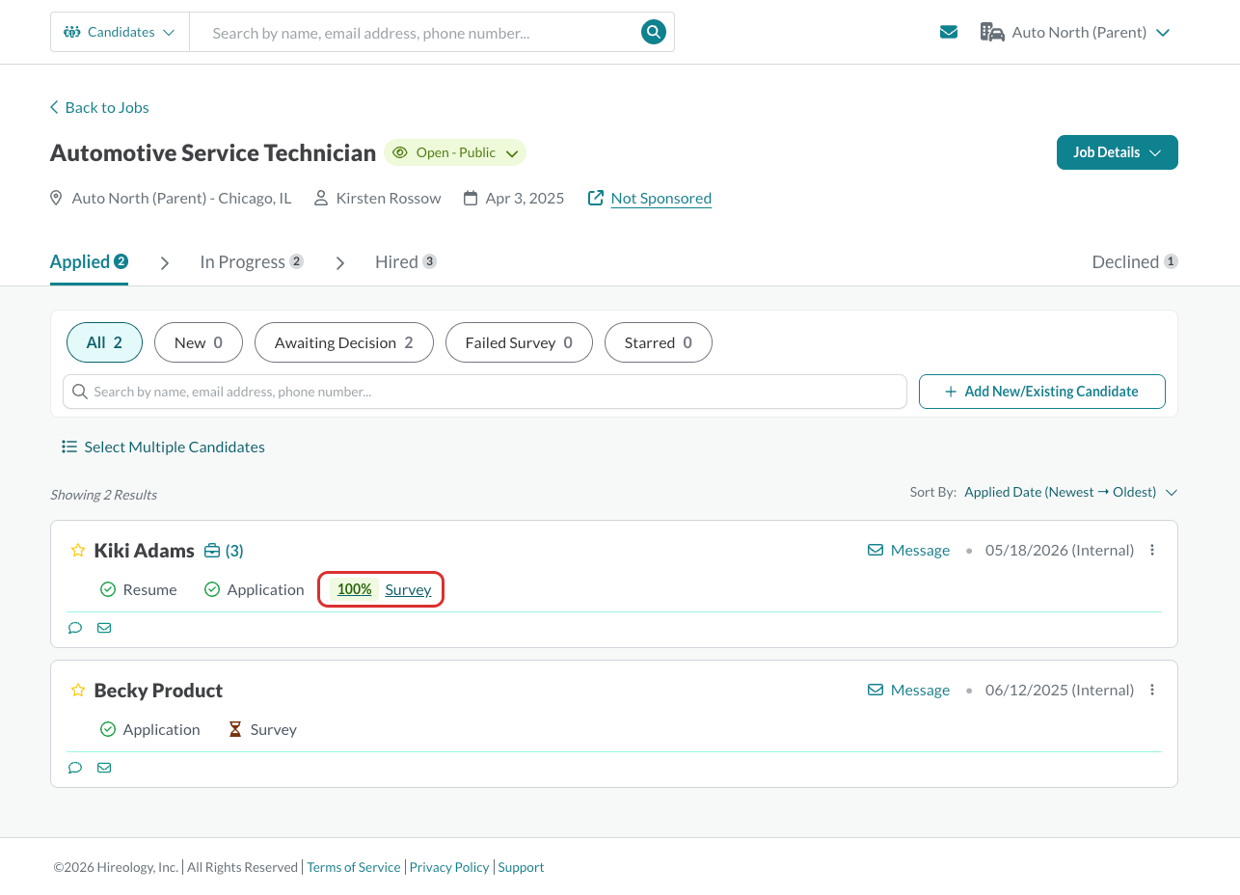Click Becky Product Application check icon
This screenshot has width=1240, height=895.
[x=108, y=729]
